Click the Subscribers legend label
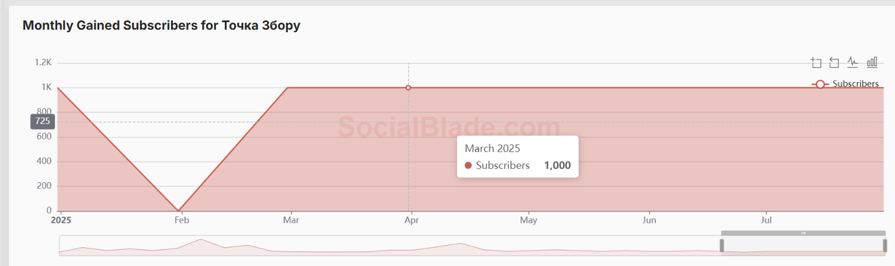This screenshot has height=266, width=895. [x=855, y=84]
